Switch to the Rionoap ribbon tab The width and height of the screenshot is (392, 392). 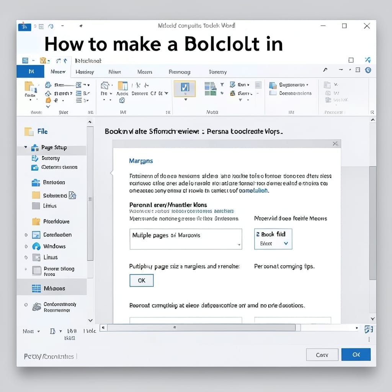(x=180, y=72)
